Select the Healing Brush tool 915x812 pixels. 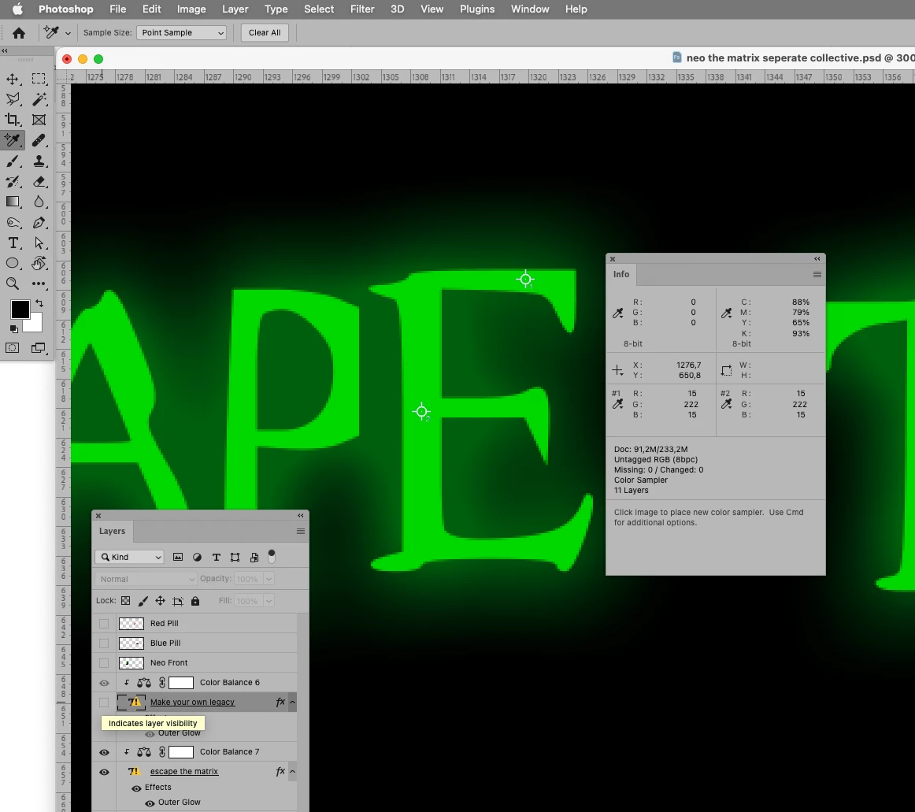click(39, 140)
